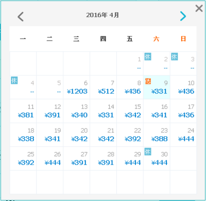Choose April 9 lowest fare ¥331
206x201 pixels.
[x=157, y=87]
